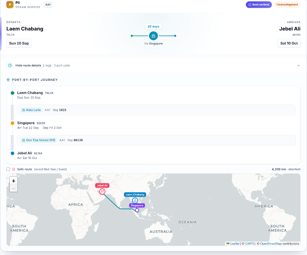Enable the Safe route checkbox

click(x=8, y=169)
